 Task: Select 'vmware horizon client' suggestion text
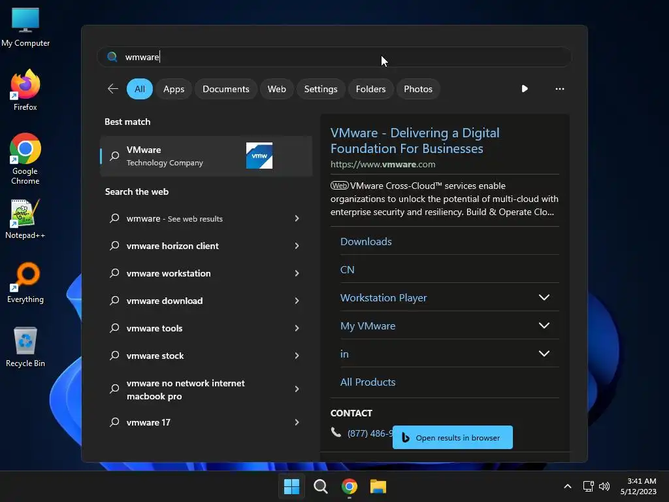point(172,246)
